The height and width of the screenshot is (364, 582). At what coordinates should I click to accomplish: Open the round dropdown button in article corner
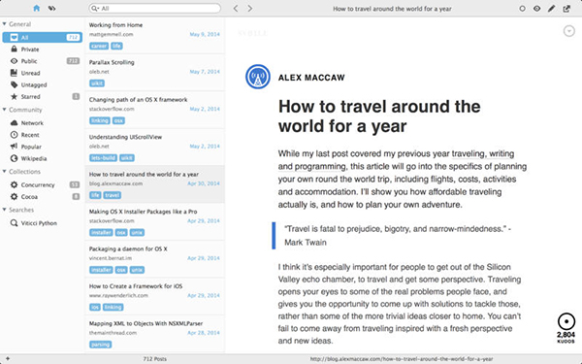click(569, 31)
